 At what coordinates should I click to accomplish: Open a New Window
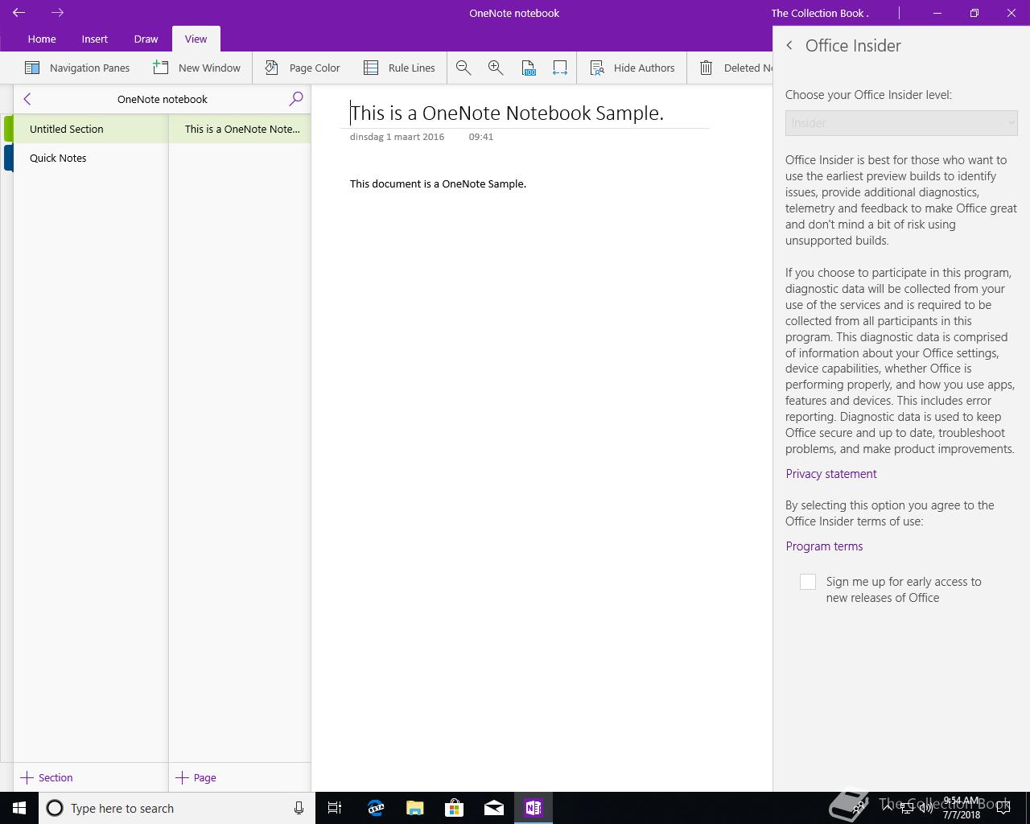pos(197,68)
